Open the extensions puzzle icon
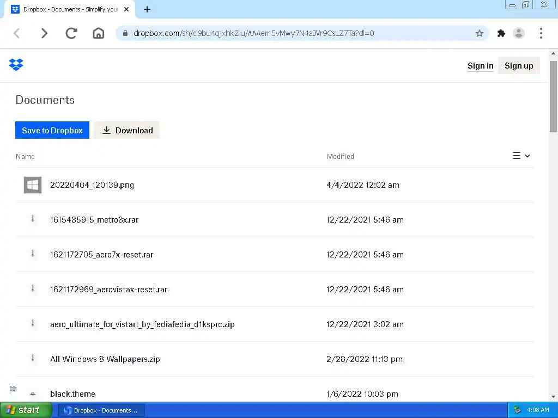The width and height of the screenshot is (558, 418). (501, 33)
